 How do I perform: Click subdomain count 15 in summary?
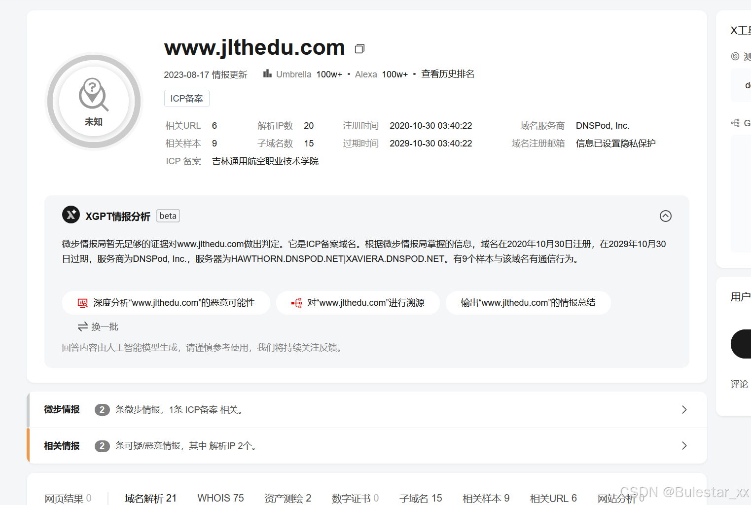pos(309,144)
